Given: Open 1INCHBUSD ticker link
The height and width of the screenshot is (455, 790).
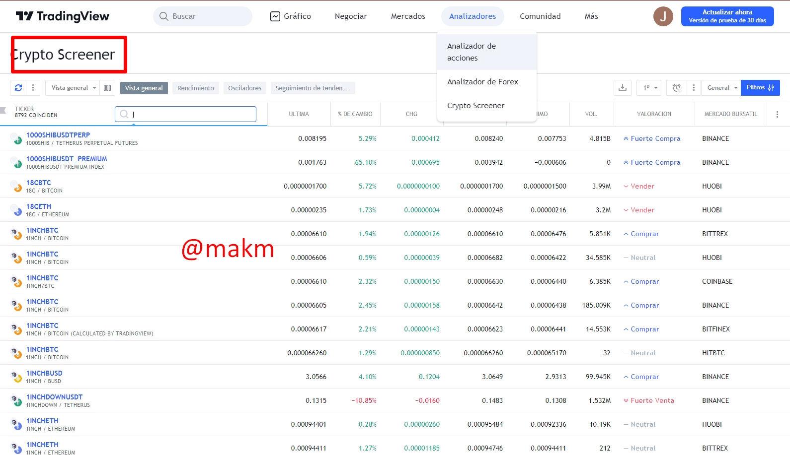Looking at the screenshot, I should click(x=44, y=373).
